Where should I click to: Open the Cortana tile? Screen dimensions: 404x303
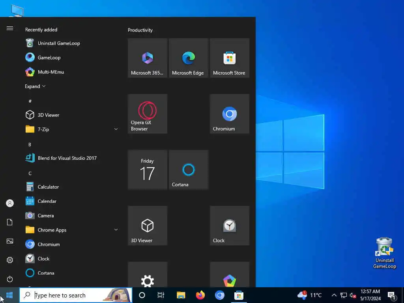189,170
